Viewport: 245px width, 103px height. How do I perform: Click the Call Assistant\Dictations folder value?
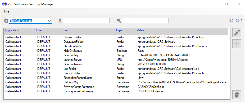(172, 46)
